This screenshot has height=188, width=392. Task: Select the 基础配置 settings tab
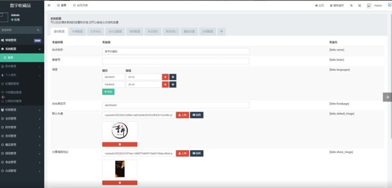click(59, 31)
